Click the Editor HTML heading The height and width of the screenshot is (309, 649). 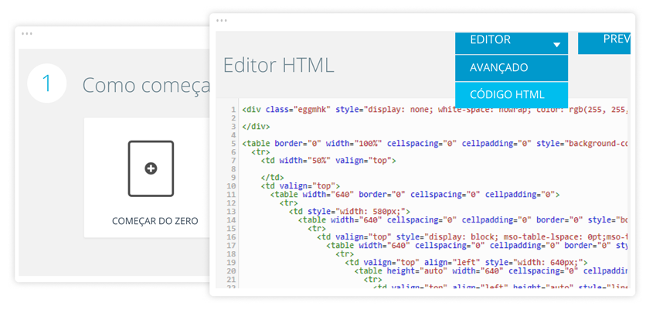(279, 66)
